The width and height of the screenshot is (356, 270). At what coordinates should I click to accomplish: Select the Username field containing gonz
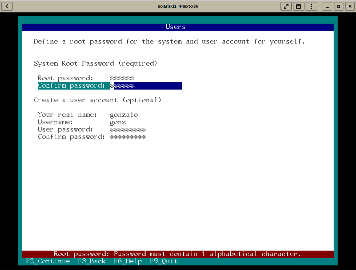146,122
